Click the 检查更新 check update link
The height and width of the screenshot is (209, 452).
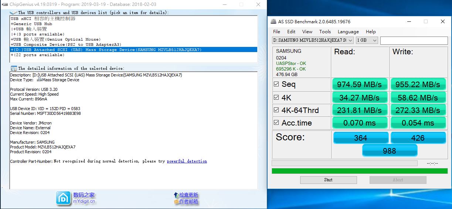(188, 195)
